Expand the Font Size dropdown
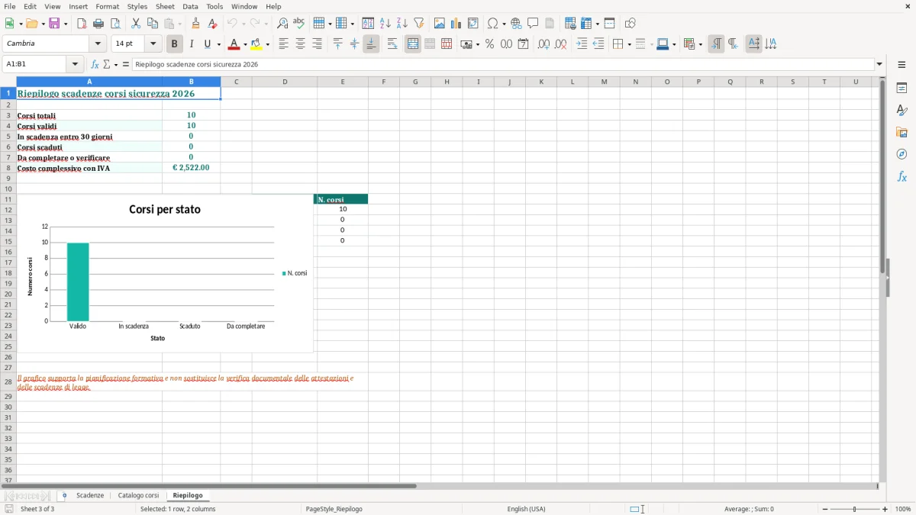 click(x=153, y=44)
